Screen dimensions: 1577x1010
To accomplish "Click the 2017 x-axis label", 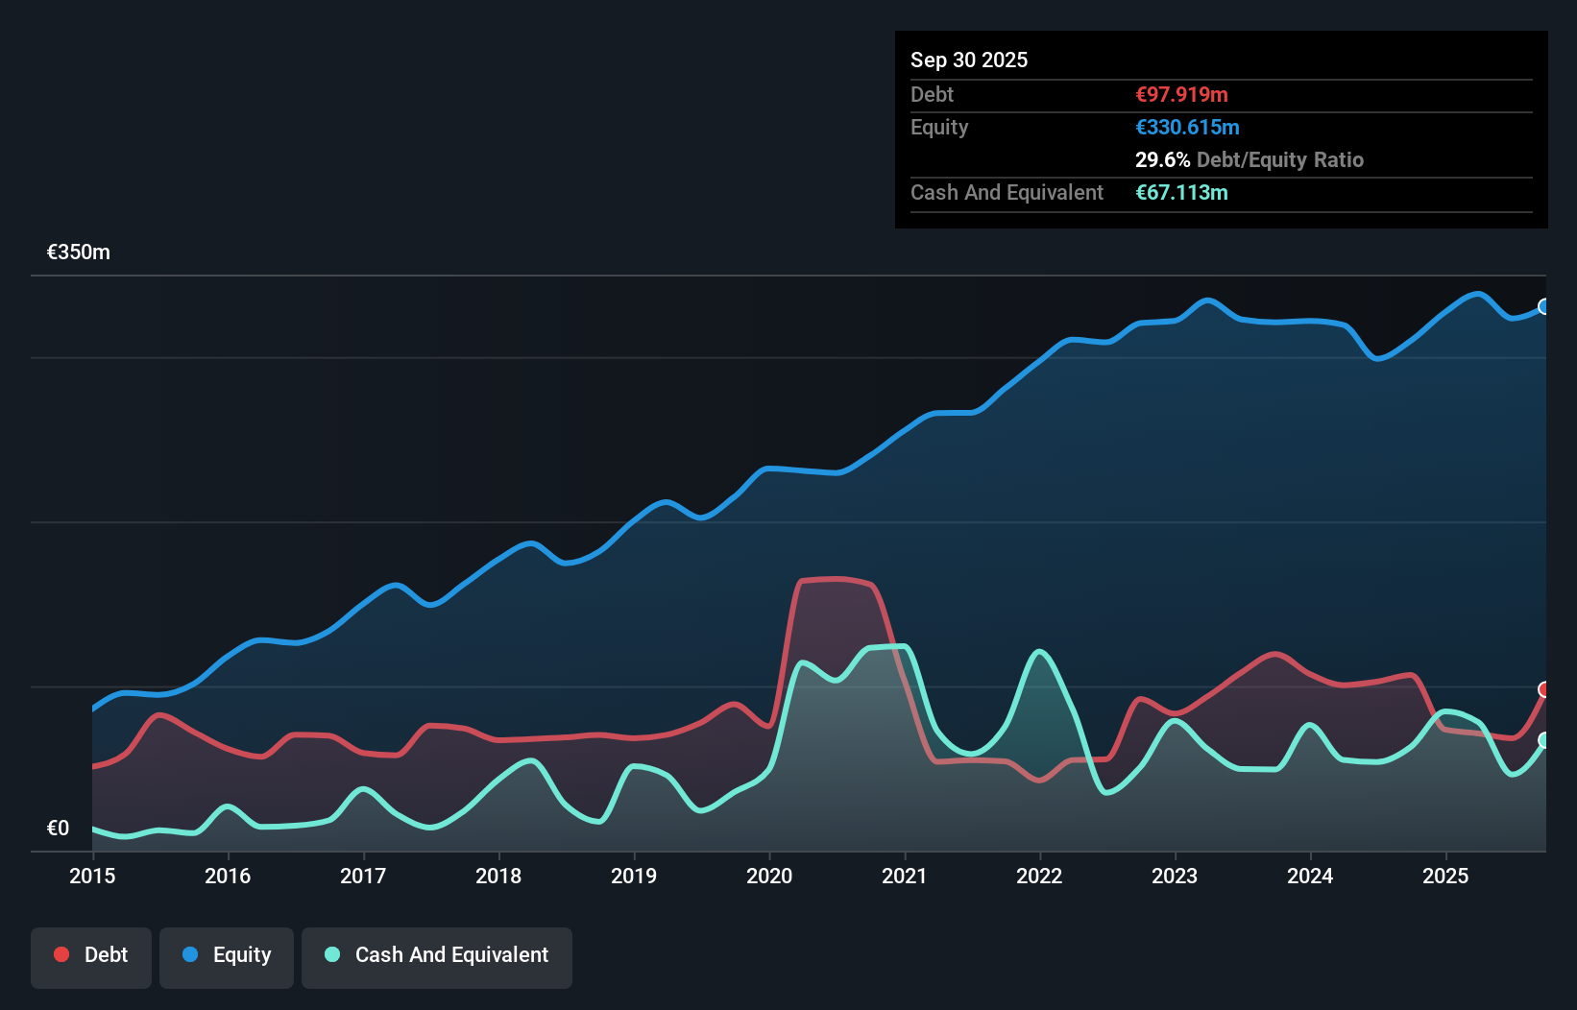I will [x=363, y=876].
